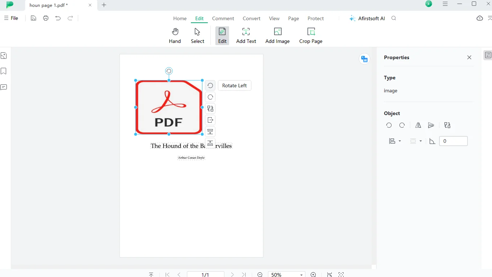Open the search magnifier icon
This screenshot has height=277, width=492.
point(394,18)
